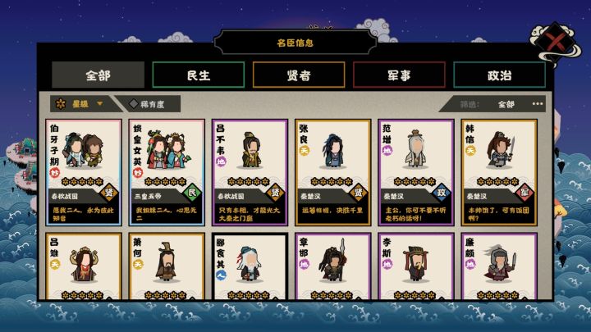Click the 天 rank icon on 张良 card

(x=304, y=151)
